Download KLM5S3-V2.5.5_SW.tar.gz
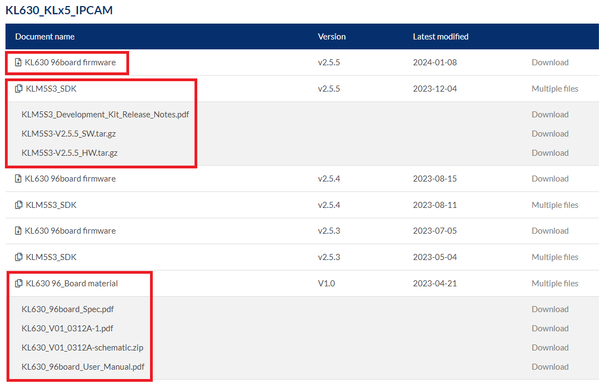 click(x=550, y=134)
